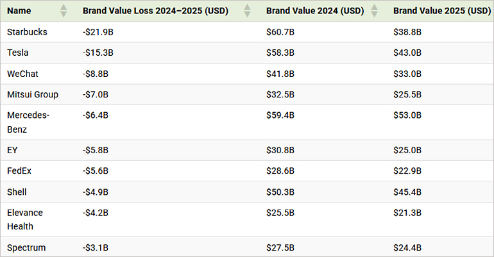Select Tesla's $58.3B 2024 value cell

click(280, 53)
